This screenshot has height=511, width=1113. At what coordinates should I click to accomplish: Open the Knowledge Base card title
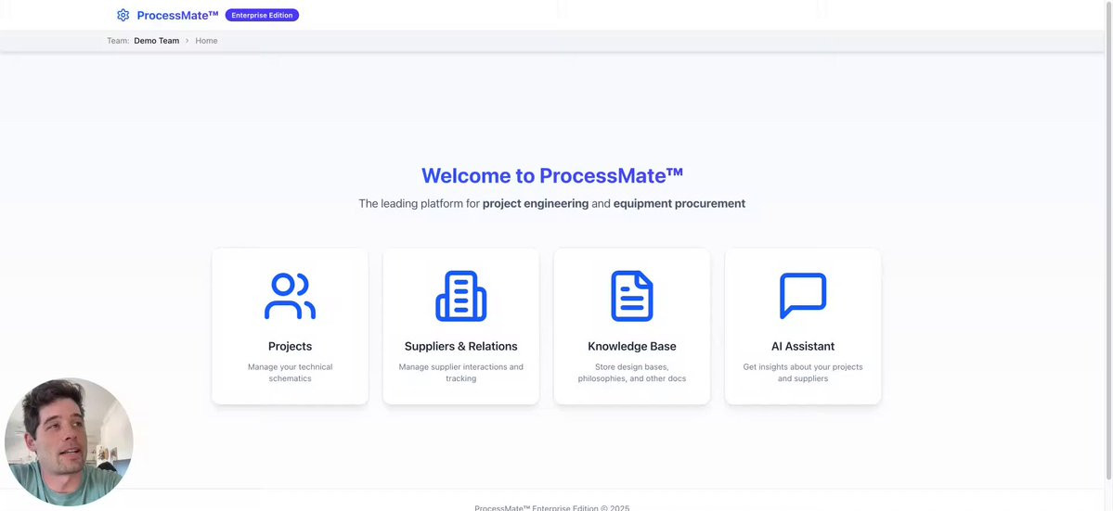pyautogui.click(x=632, y=347)
